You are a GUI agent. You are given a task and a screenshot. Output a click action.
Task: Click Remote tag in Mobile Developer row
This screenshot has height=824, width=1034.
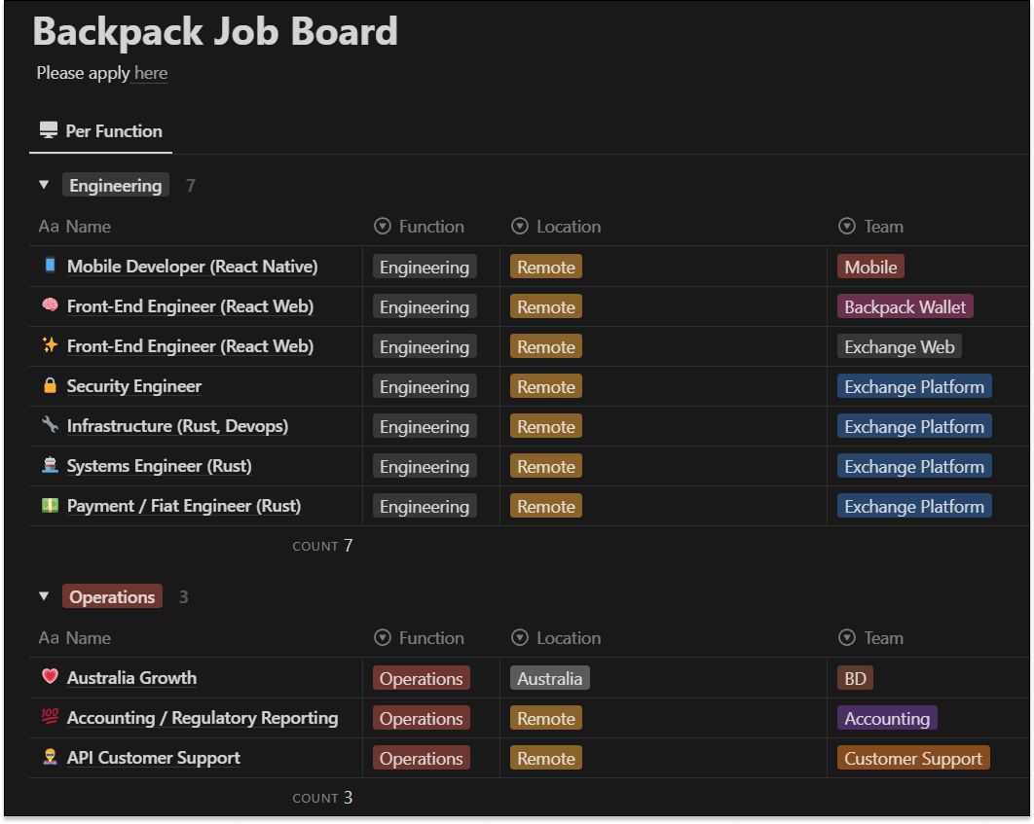point(546,267)
